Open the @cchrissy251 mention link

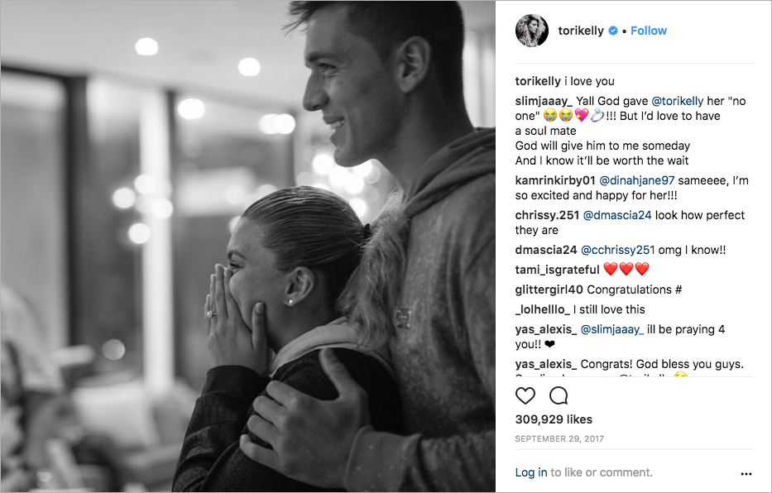click(618, 250)
